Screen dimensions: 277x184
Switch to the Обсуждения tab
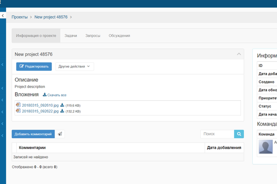119,35
